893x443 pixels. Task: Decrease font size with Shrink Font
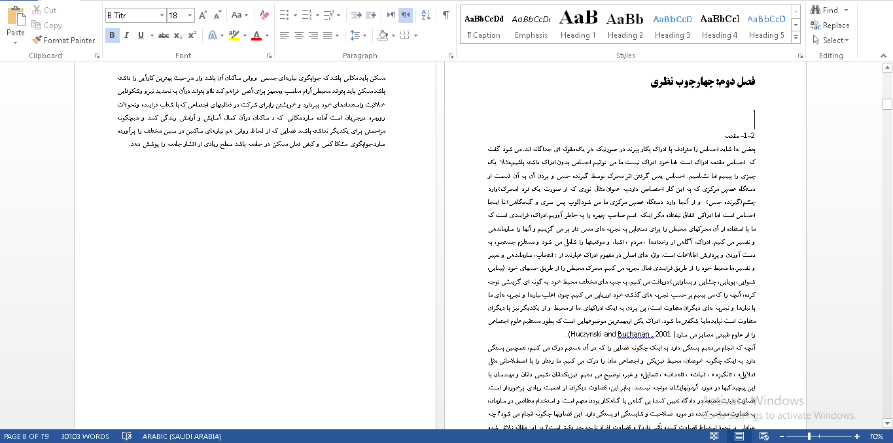(x=217, y=15)
